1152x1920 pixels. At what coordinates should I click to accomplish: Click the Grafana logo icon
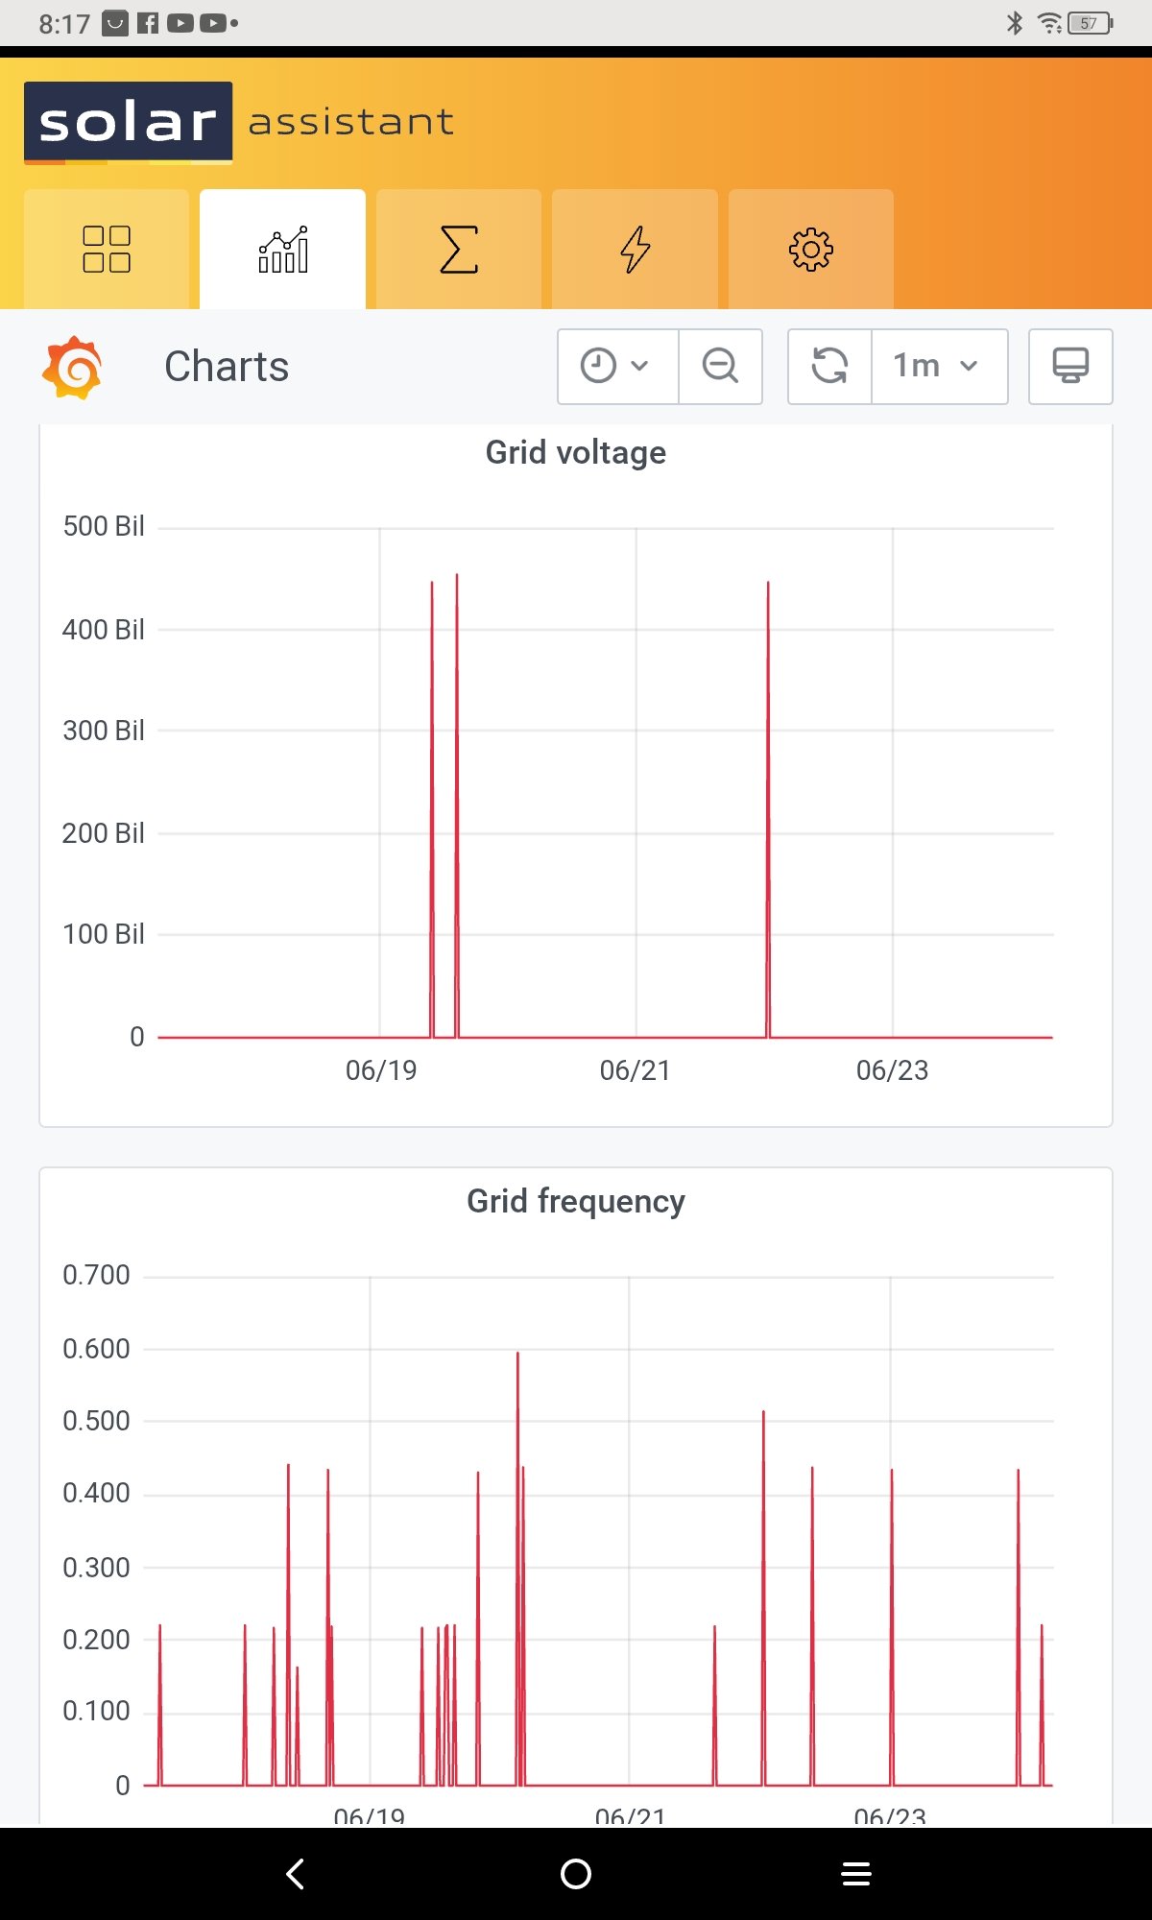click(x=72, y=367)
